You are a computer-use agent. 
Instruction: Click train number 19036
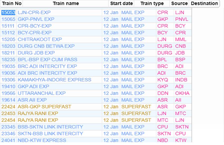[x=8, y=73]
